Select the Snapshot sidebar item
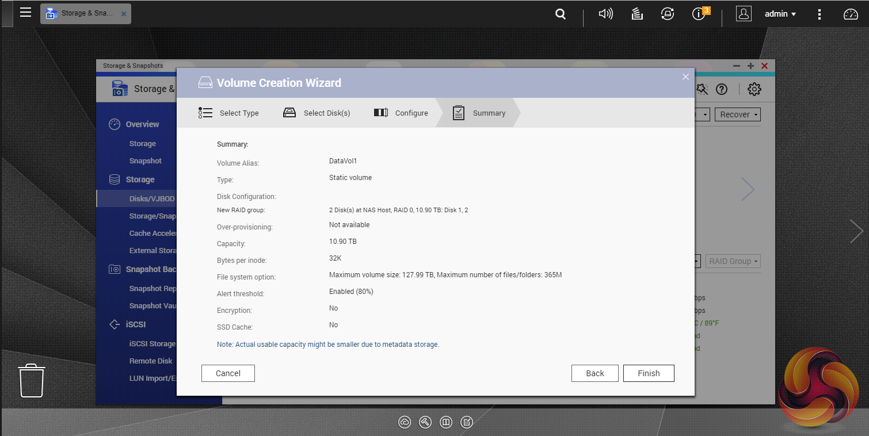This screenshot has height=436, width=869. click(x=145, y=161)
